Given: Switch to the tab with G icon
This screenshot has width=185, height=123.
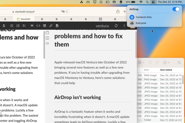Looking at the screenshot, I should click(100, 19).
